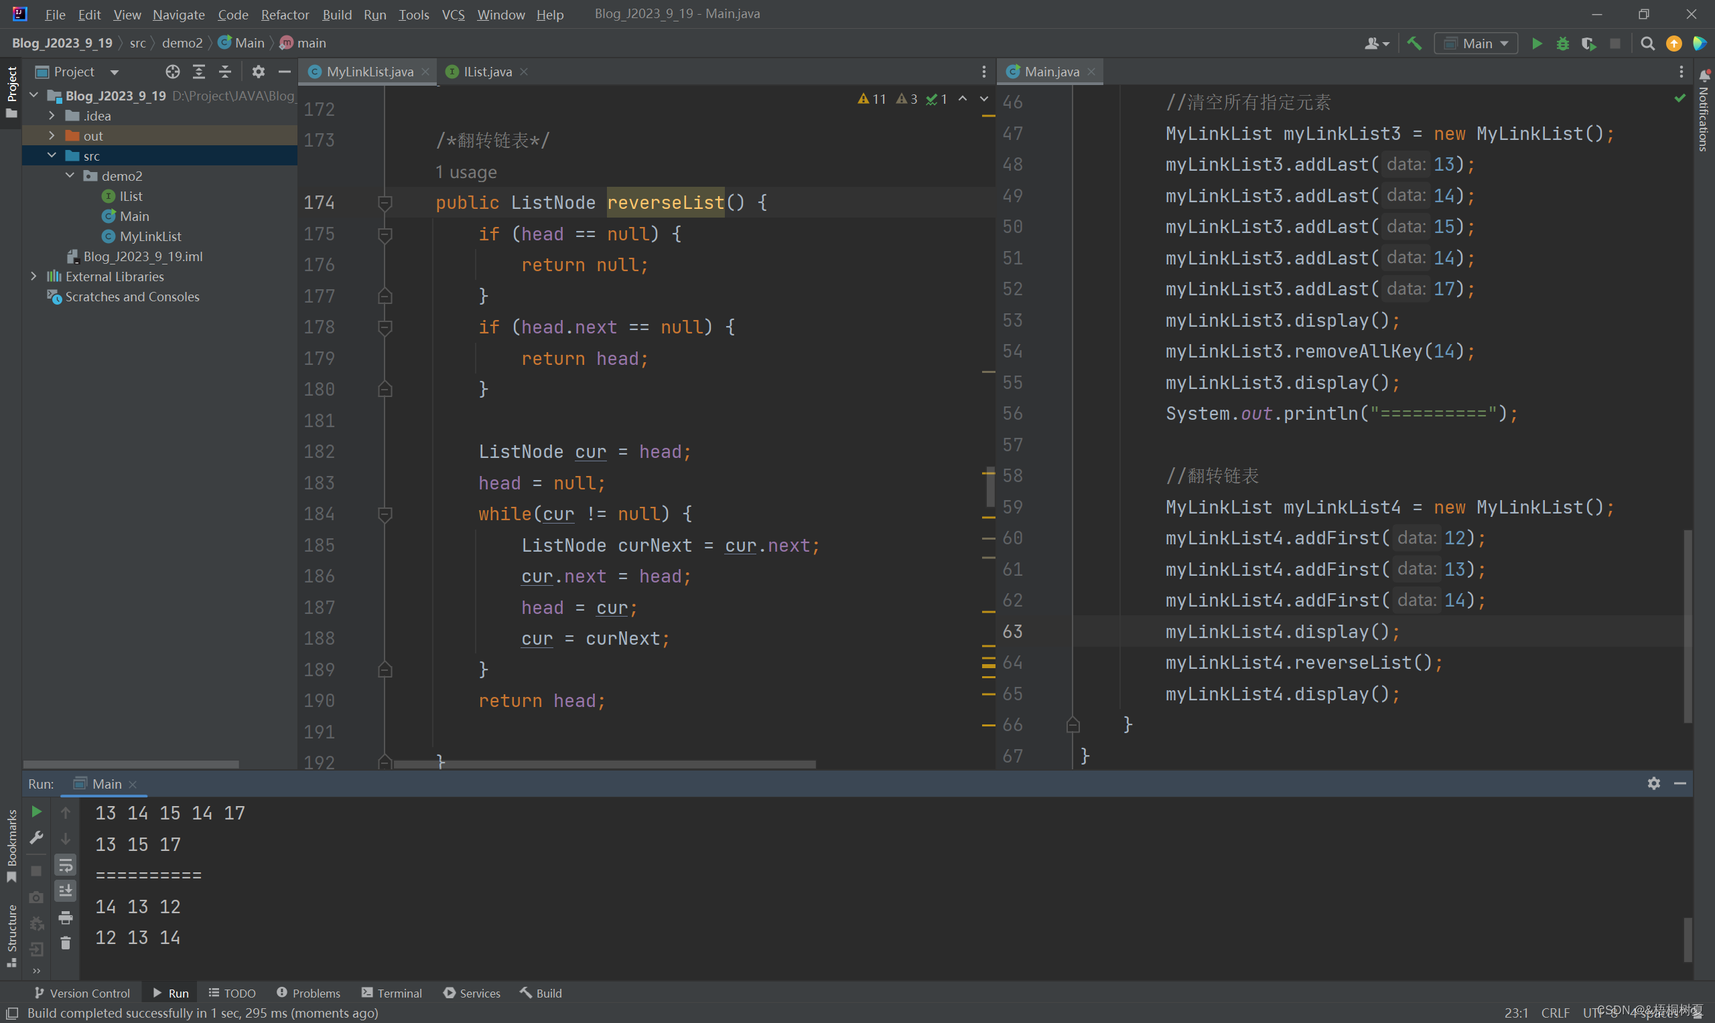Expand all in Project panel
The height and width of the screenshot is (1023, 1715).
pos(198,72)
